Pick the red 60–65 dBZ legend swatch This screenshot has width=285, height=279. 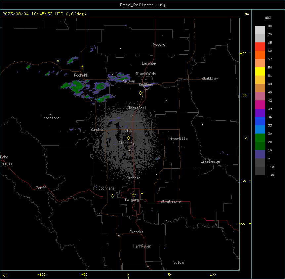pyautogui.click(x=260, y=47)
